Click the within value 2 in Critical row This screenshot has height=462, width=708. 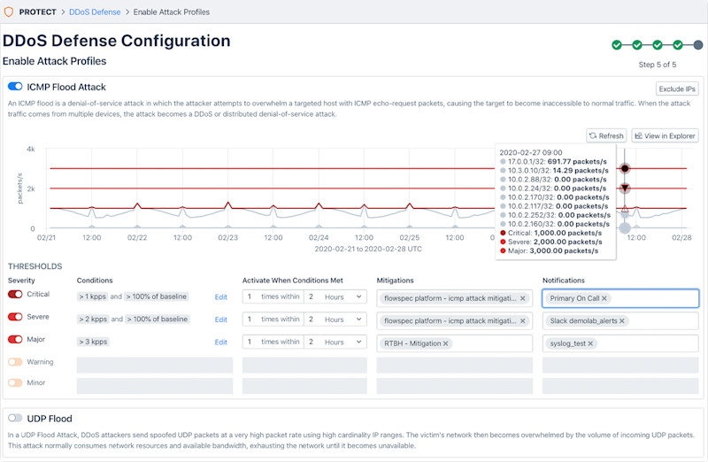(x=312, y=296)
